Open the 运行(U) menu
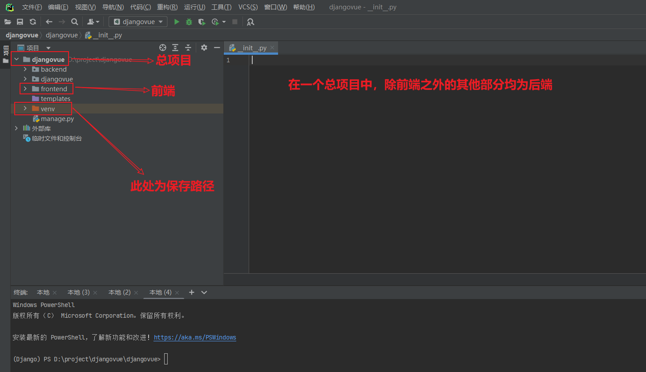 [x=194, y=7]
